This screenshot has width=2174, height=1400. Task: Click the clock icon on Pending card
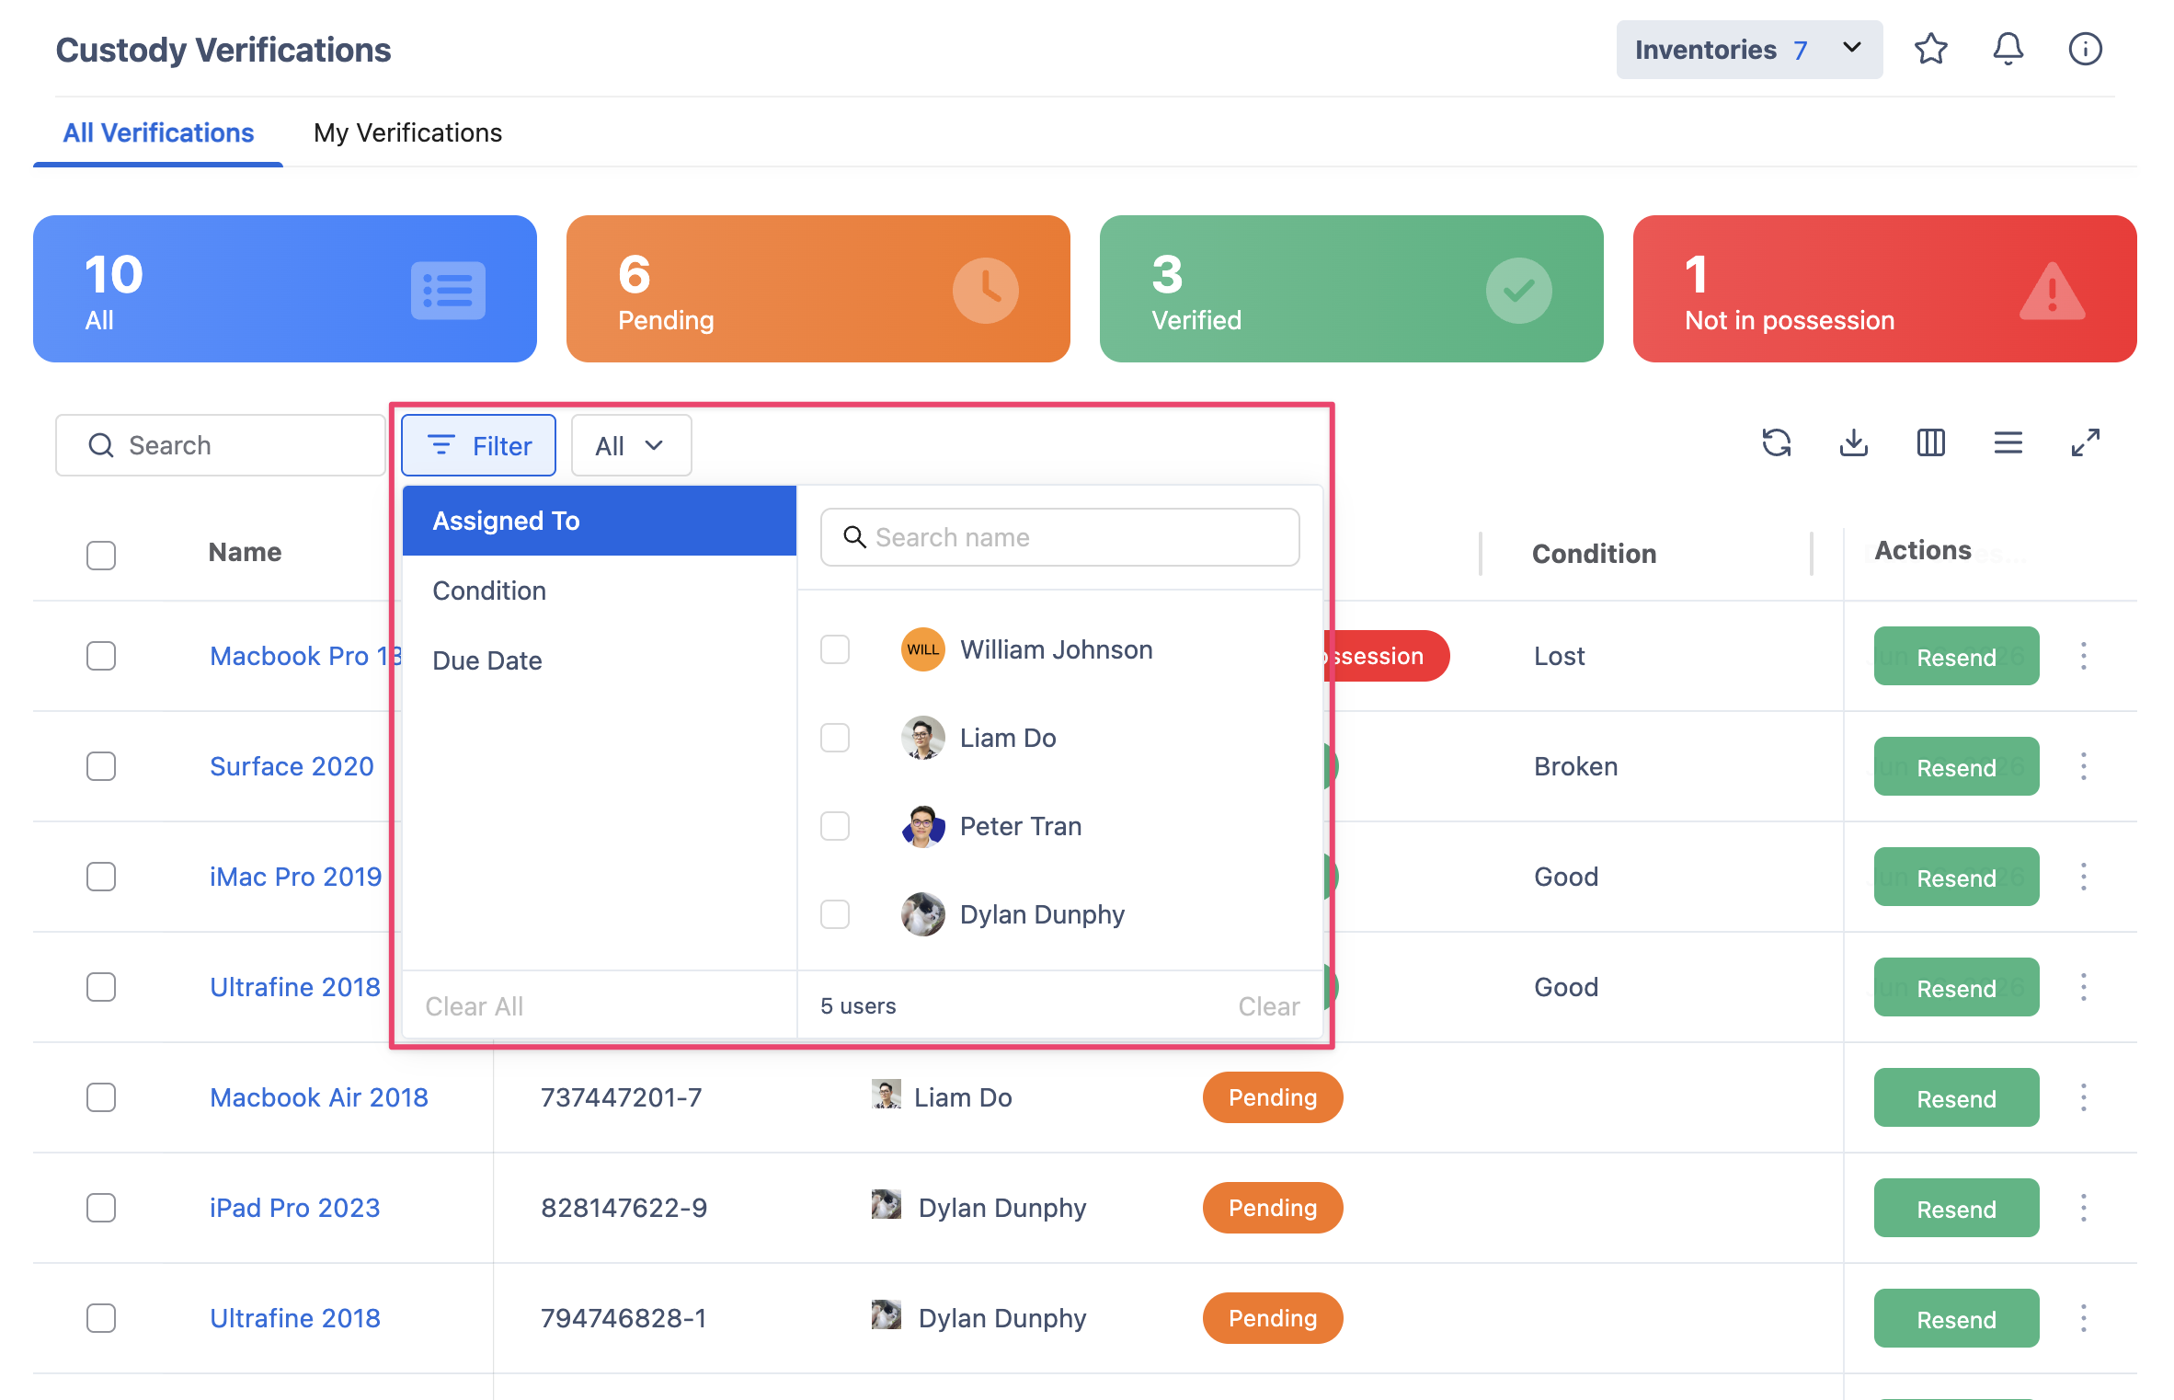pos(985,291)
